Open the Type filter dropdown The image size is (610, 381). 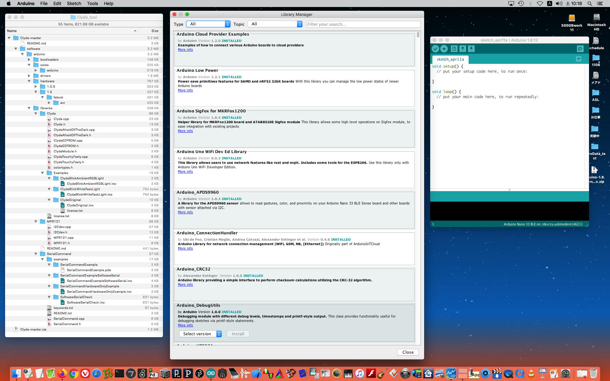(x=208, y=24)
